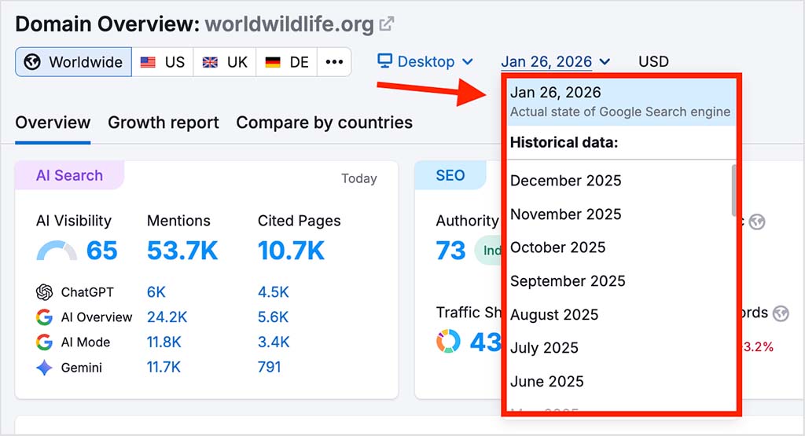
Task: Open the Compare by countries tab
Action: [x=325, y=123]
